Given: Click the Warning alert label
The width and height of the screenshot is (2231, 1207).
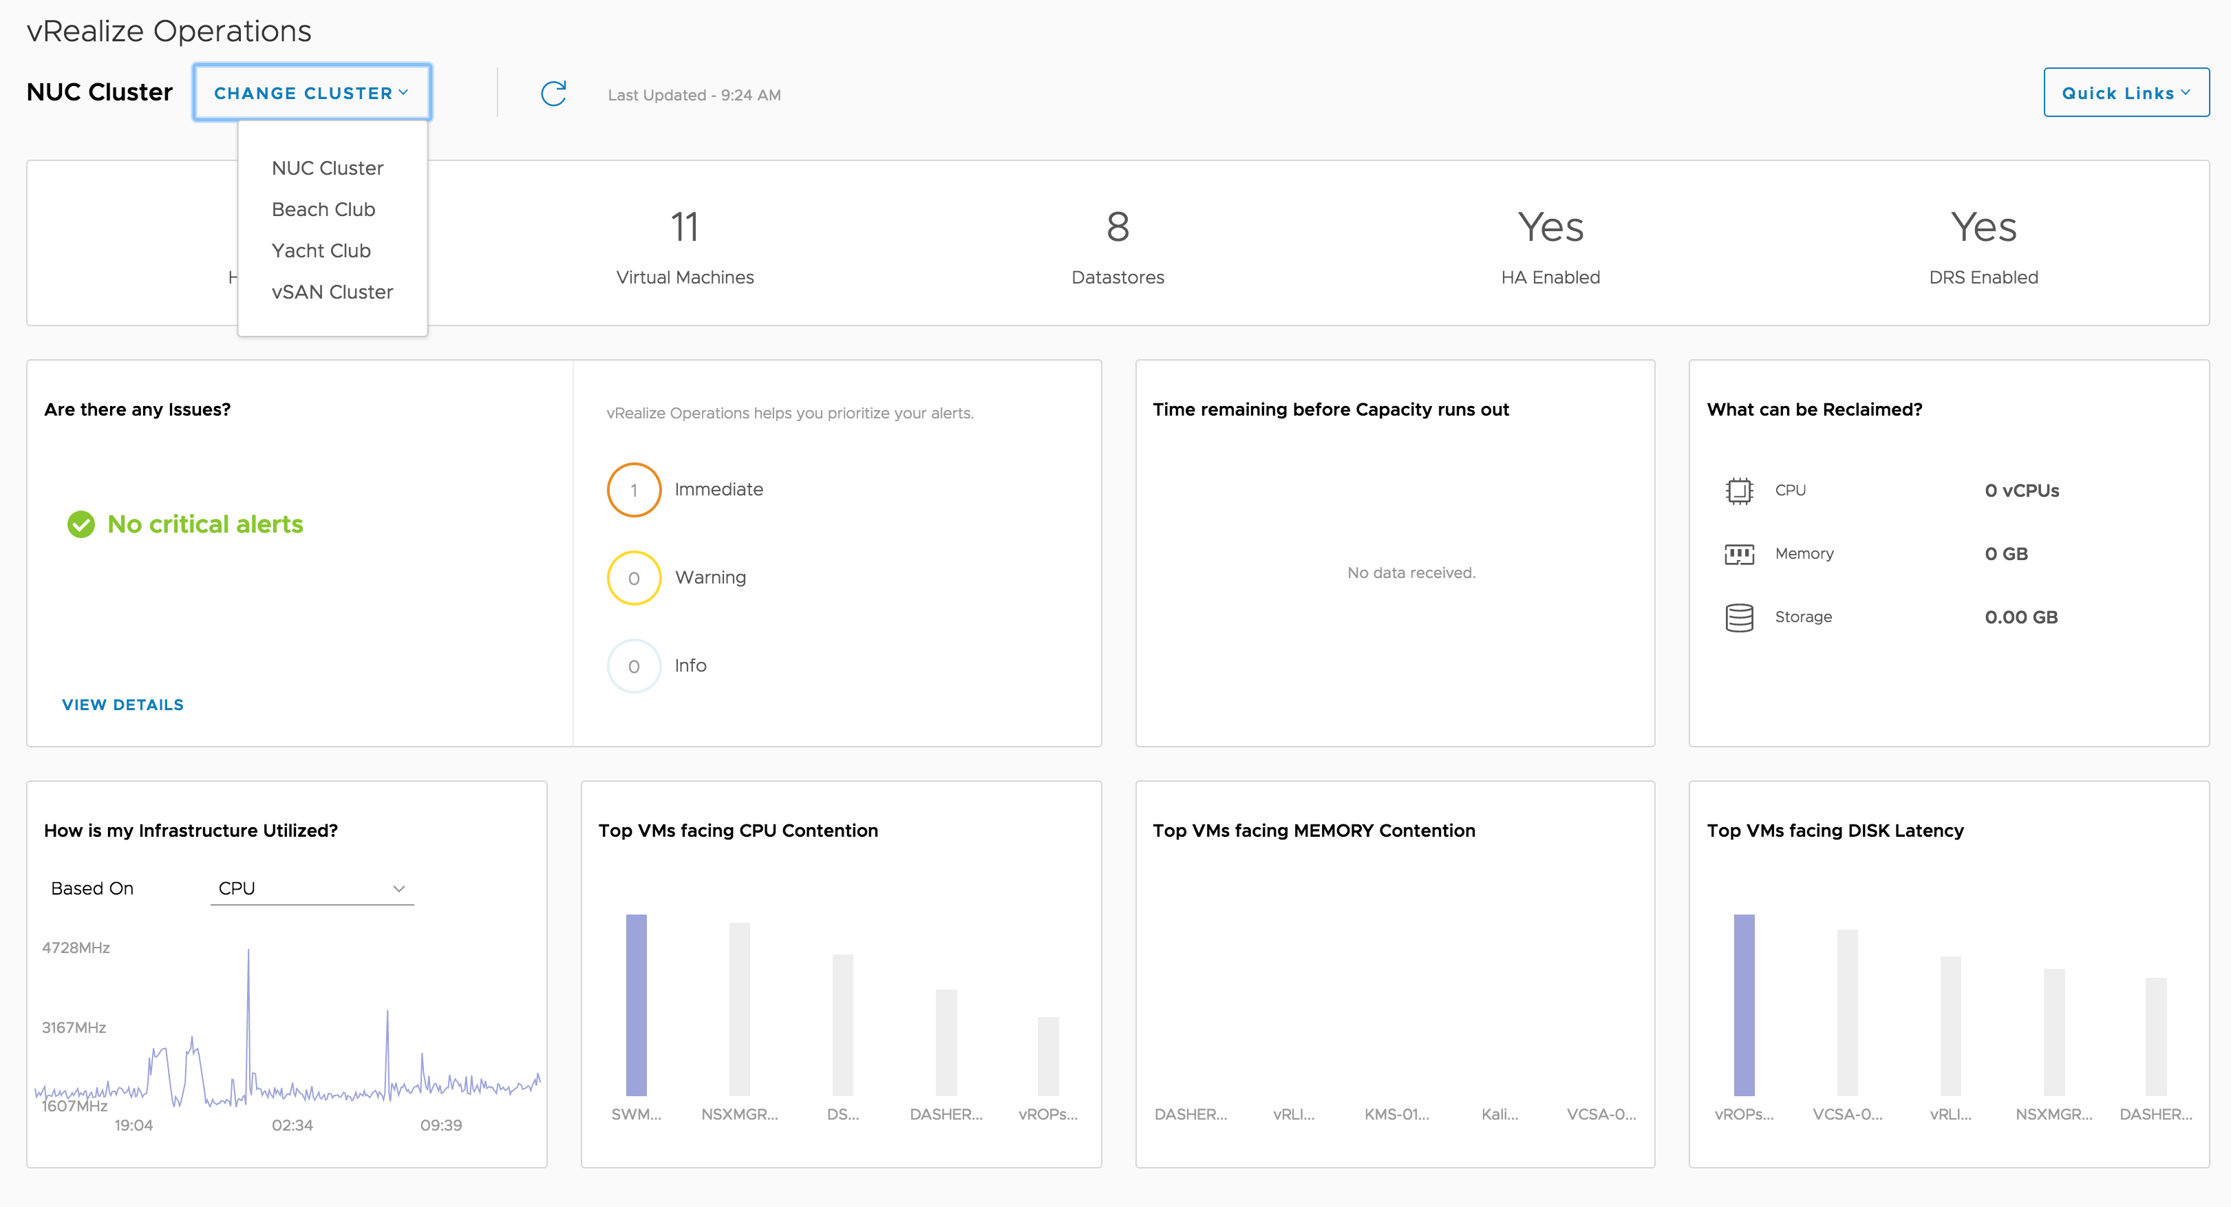Looking at the screenshot, I should click(710, 577).
